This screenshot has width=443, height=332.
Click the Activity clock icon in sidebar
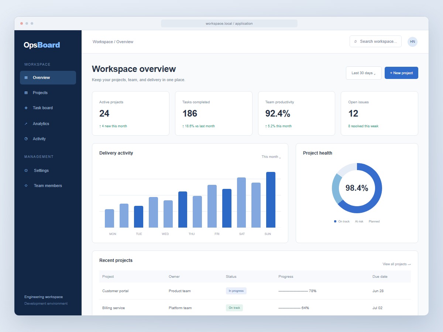[26, 139]
